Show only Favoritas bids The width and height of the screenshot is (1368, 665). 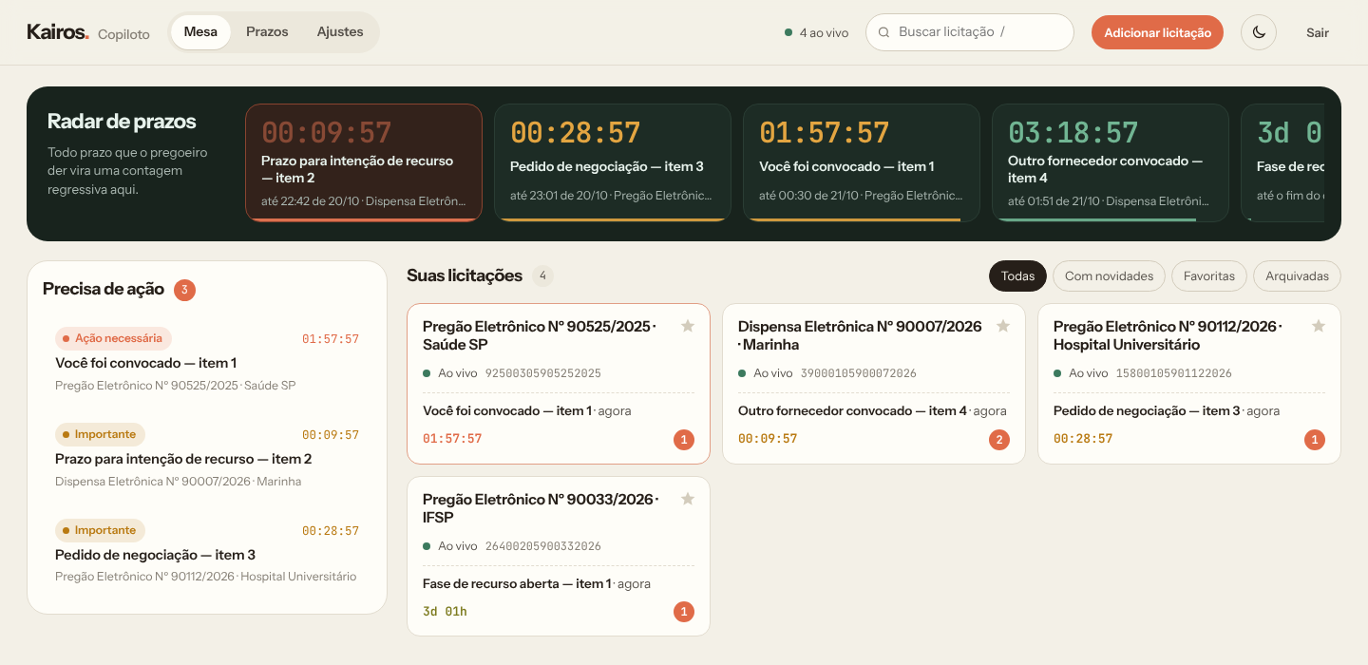tap(1209, 276)
